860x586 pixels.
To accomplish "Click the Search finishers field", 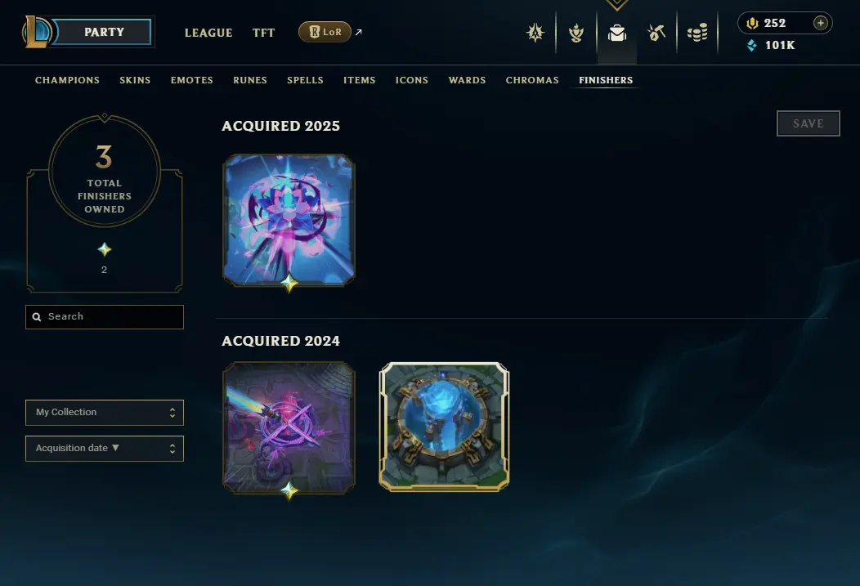I will [104, 317].
